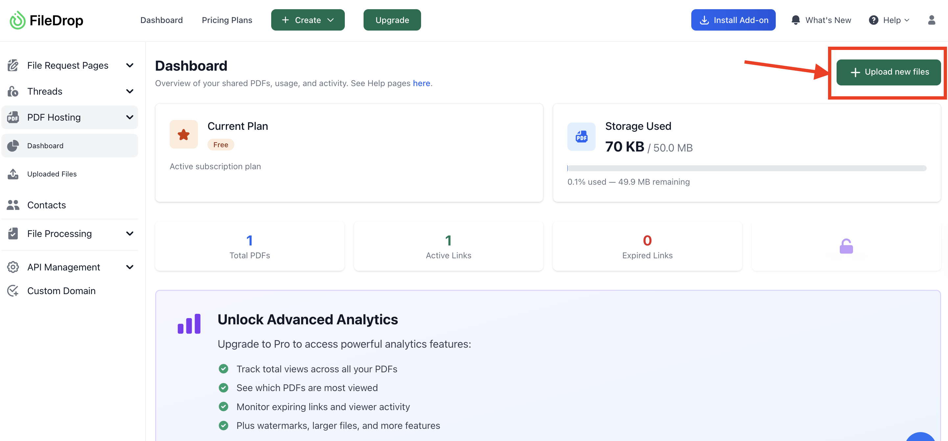
Task: Click the FileDrop logo icon
Action: coord(17,20)
